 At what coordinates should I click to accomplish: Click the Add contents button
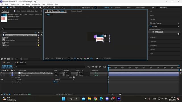click(74, 77)
